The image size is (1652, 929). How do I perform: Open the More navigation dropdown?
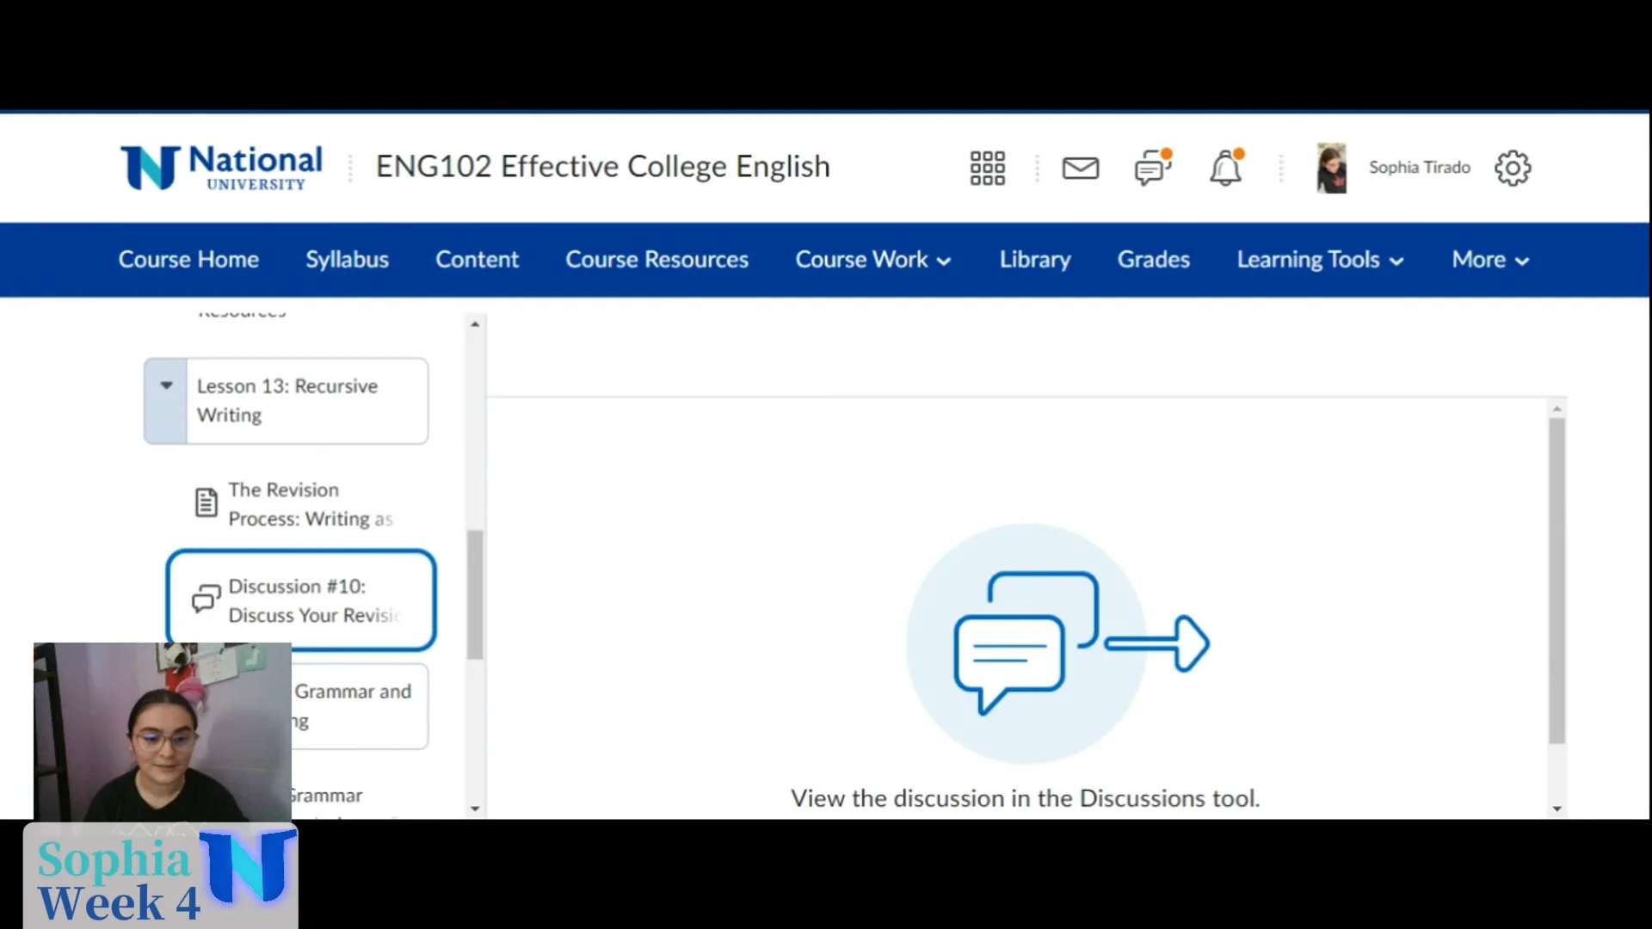[x=1490, y=260]
